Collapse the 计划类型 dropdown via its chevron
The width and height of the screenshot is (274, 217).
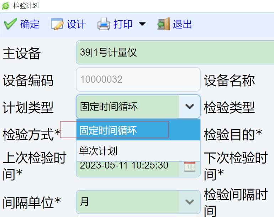coord(190,106)
